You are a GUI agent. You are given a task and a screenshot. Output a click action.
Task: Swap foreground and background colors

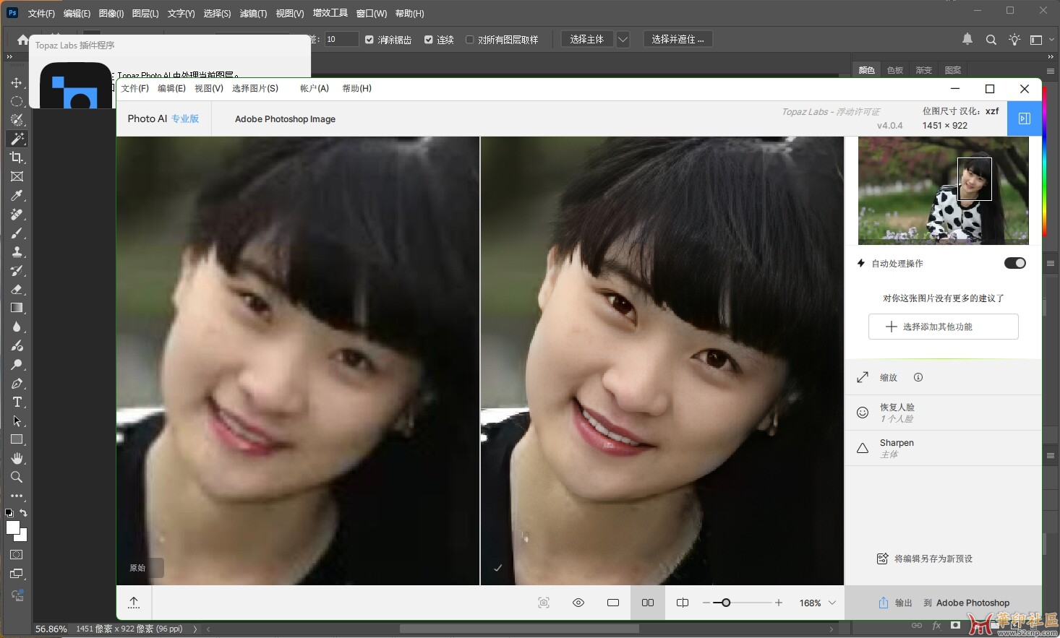tap(24, 513)
